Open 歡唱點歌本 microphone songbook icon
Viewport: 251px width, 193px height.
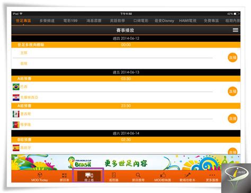(187, 177)
